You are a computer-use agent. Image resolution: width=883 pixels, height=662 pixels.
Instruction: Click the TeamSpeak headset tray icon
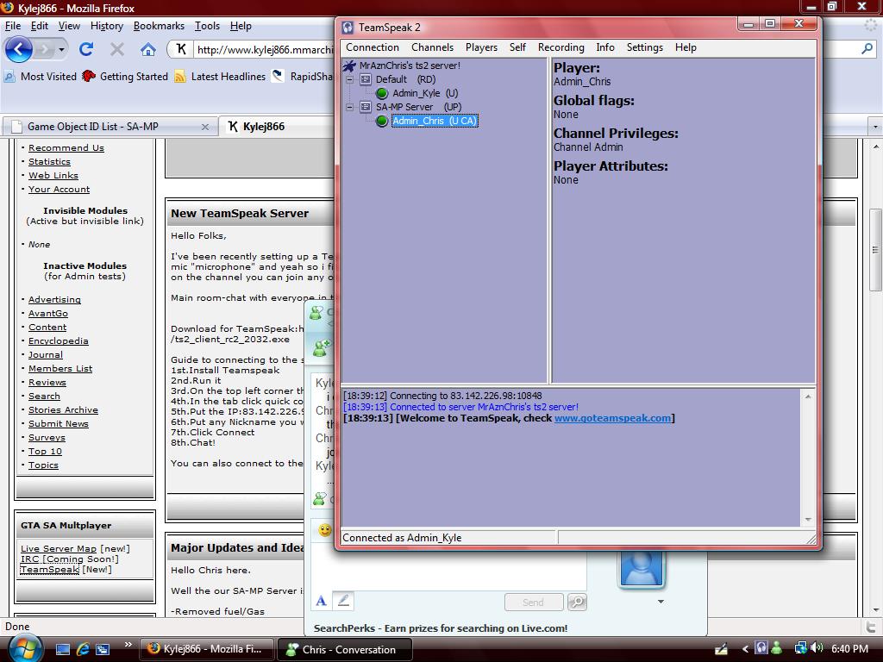(761, 648)
